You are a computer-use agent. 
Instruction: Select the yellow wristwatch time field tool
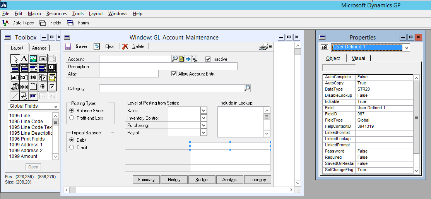(52, 77)
